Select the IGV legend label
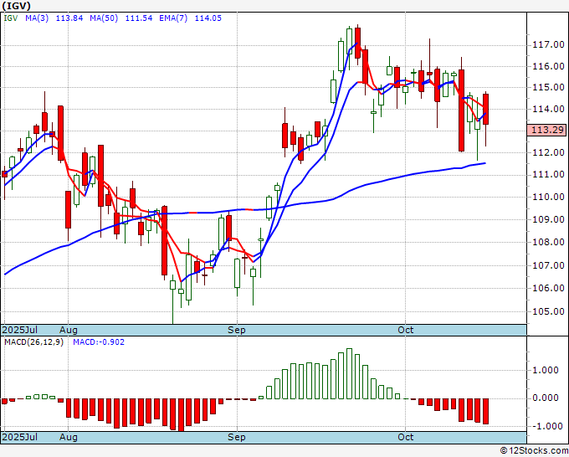The width and height of the screenshot is (569, 457). (11, 18)
